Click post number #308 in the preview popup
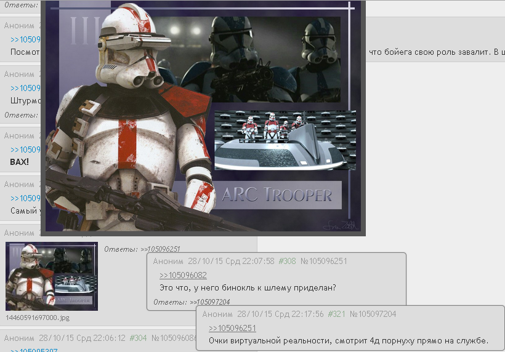This screenshot has width=505, height=352. [287, 261]
